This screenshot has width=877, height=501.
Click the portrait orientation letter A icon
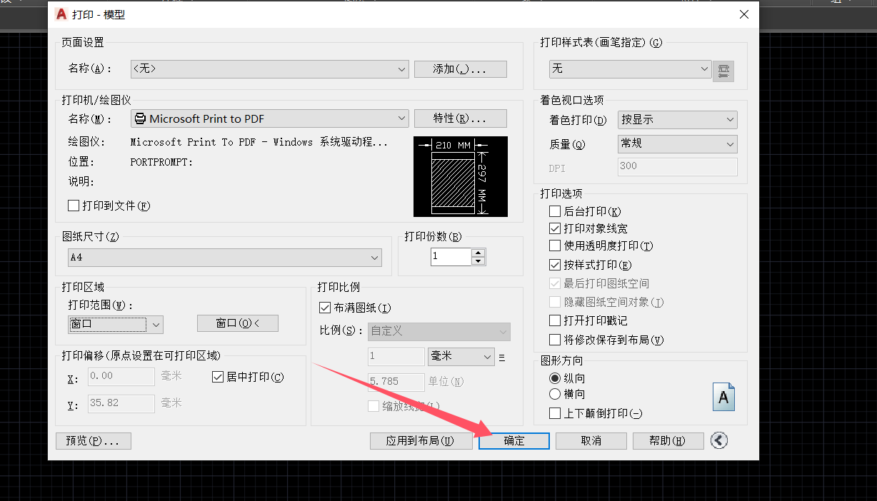pyautogui.click(x=723, y=397)
